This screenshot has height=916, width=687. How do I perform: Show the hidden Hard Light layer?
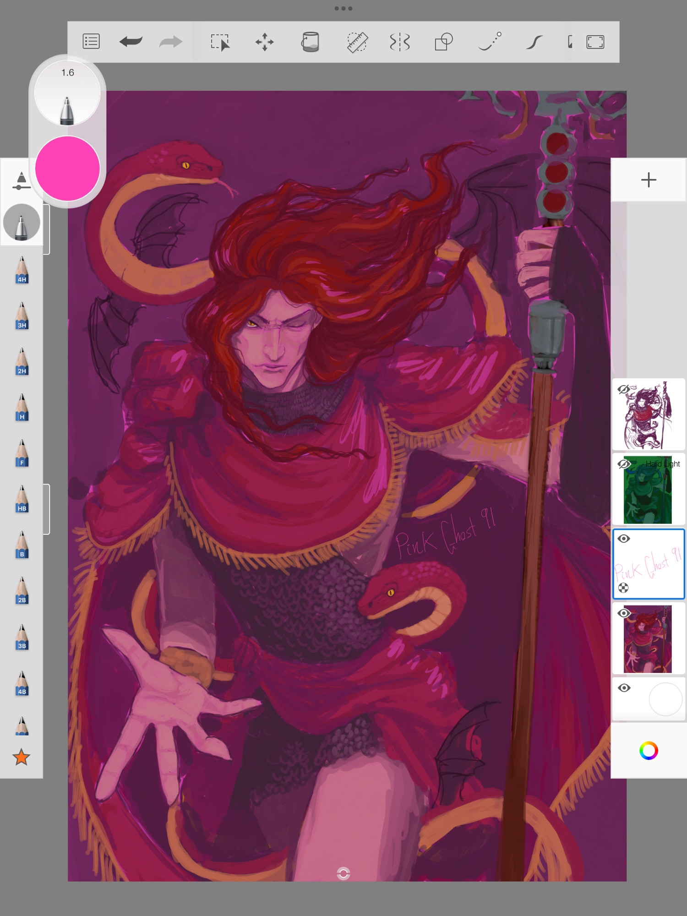(623, 464)
